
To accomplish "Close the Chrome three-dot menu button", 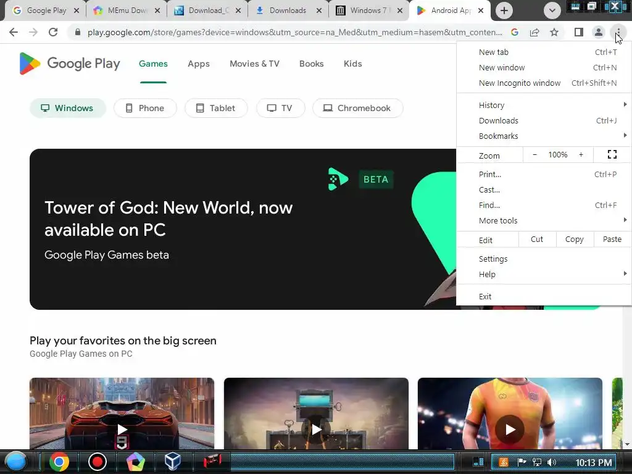I will [618, 32].
